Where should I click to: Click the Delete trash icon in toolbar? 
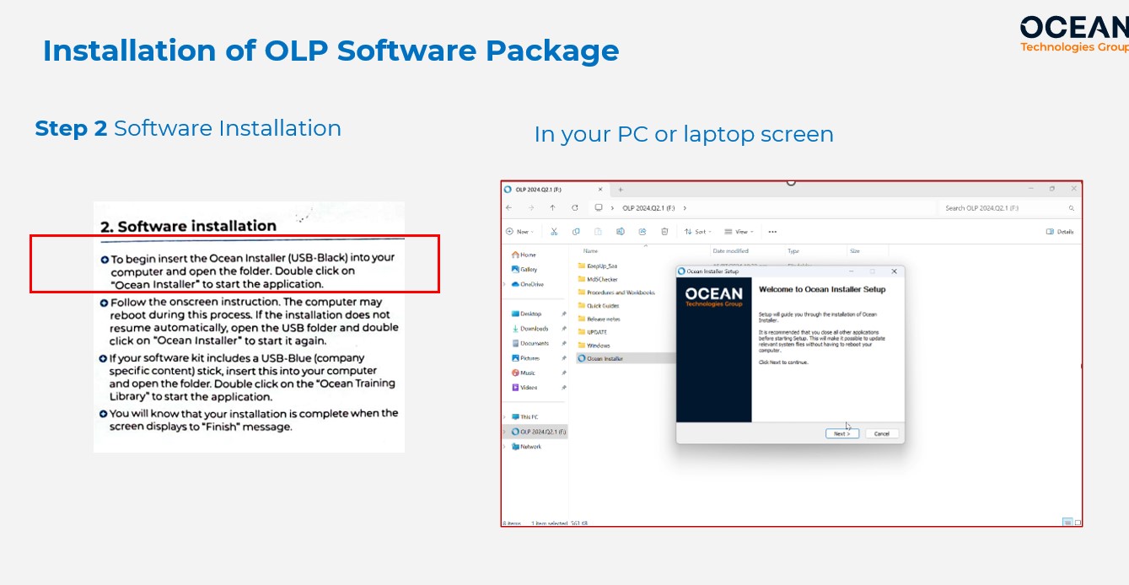664,232
